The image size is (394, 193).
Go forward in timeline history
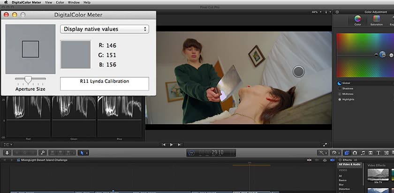click(x=11, y=160)
